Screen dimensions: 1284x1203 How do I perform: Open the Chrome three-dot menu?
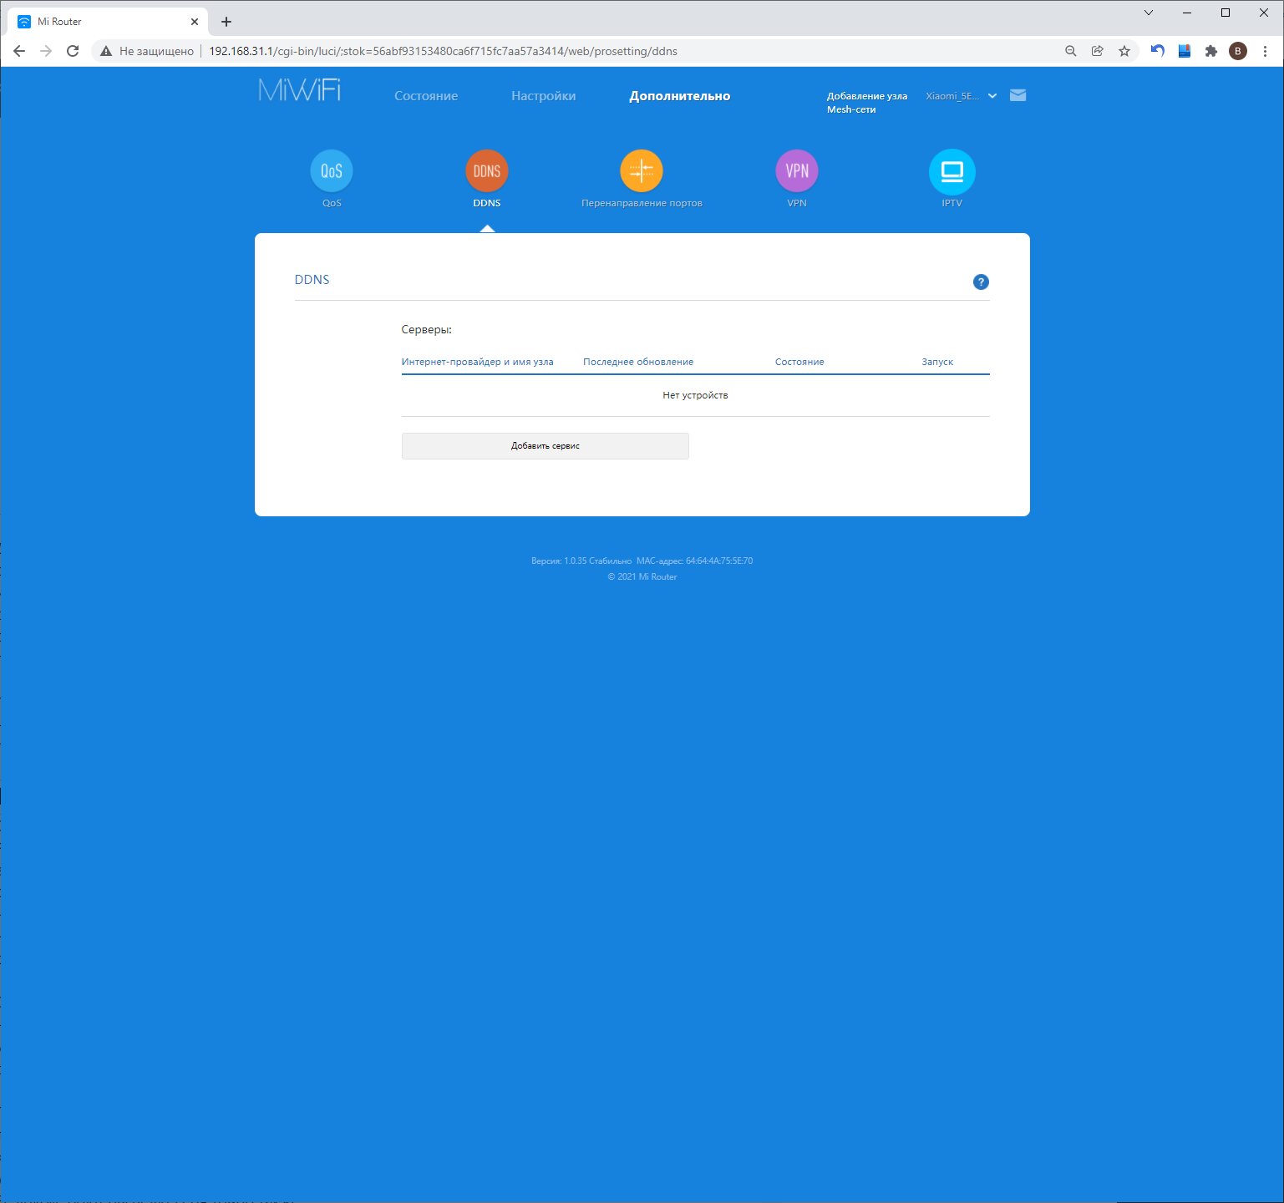coord(1266,51)
